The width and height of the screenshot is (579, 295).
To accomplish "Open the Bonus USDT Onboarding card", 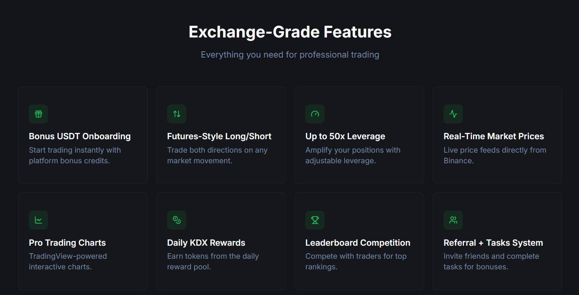I will tap(82, 135).
